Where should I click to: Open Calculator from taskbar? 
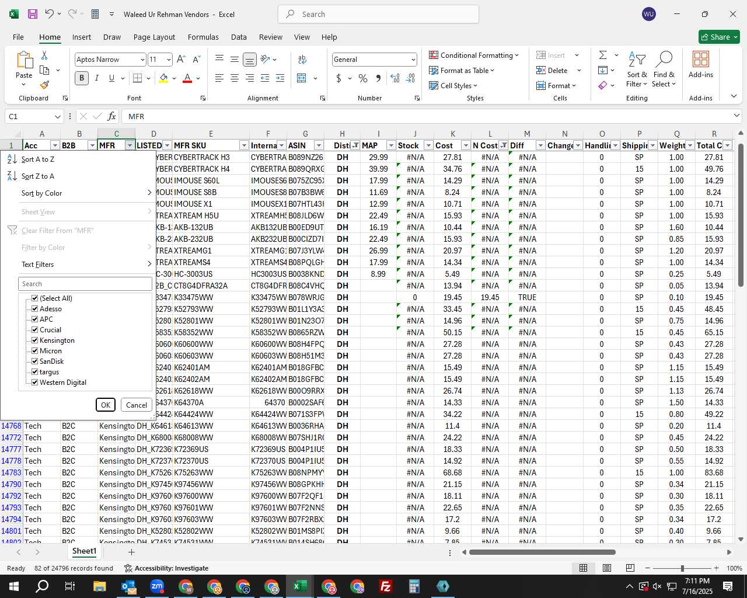pos(414,586)
